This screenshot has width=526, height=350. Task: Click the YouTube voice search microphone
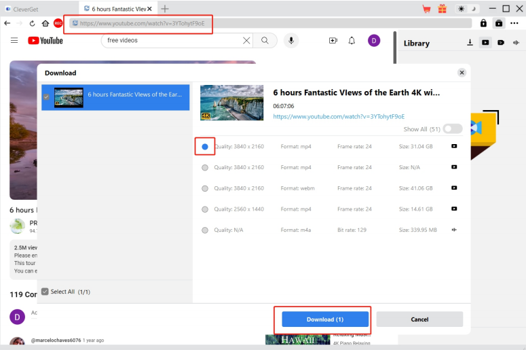click(290, 41)
